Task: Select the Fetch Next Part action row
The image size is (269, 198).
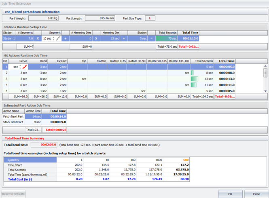Action: click(13, 116)
